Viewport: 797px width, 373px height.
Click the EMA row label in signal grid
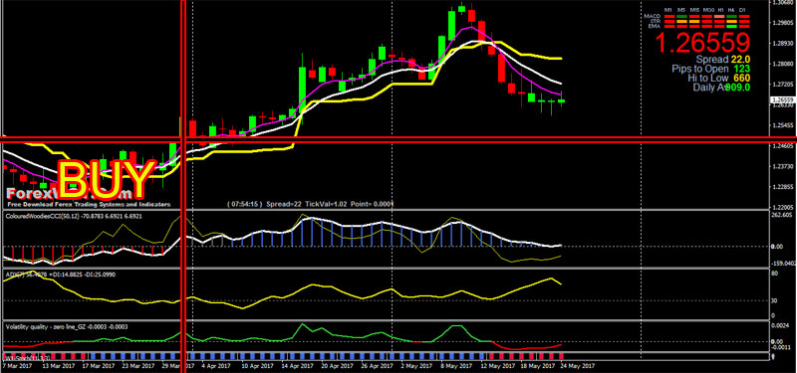pyautogui.click(x=655, y=27)
